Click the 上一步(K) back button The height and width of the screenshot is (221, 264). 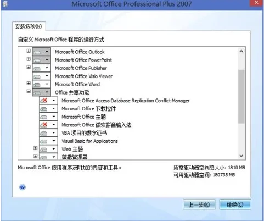click(199, 205)
